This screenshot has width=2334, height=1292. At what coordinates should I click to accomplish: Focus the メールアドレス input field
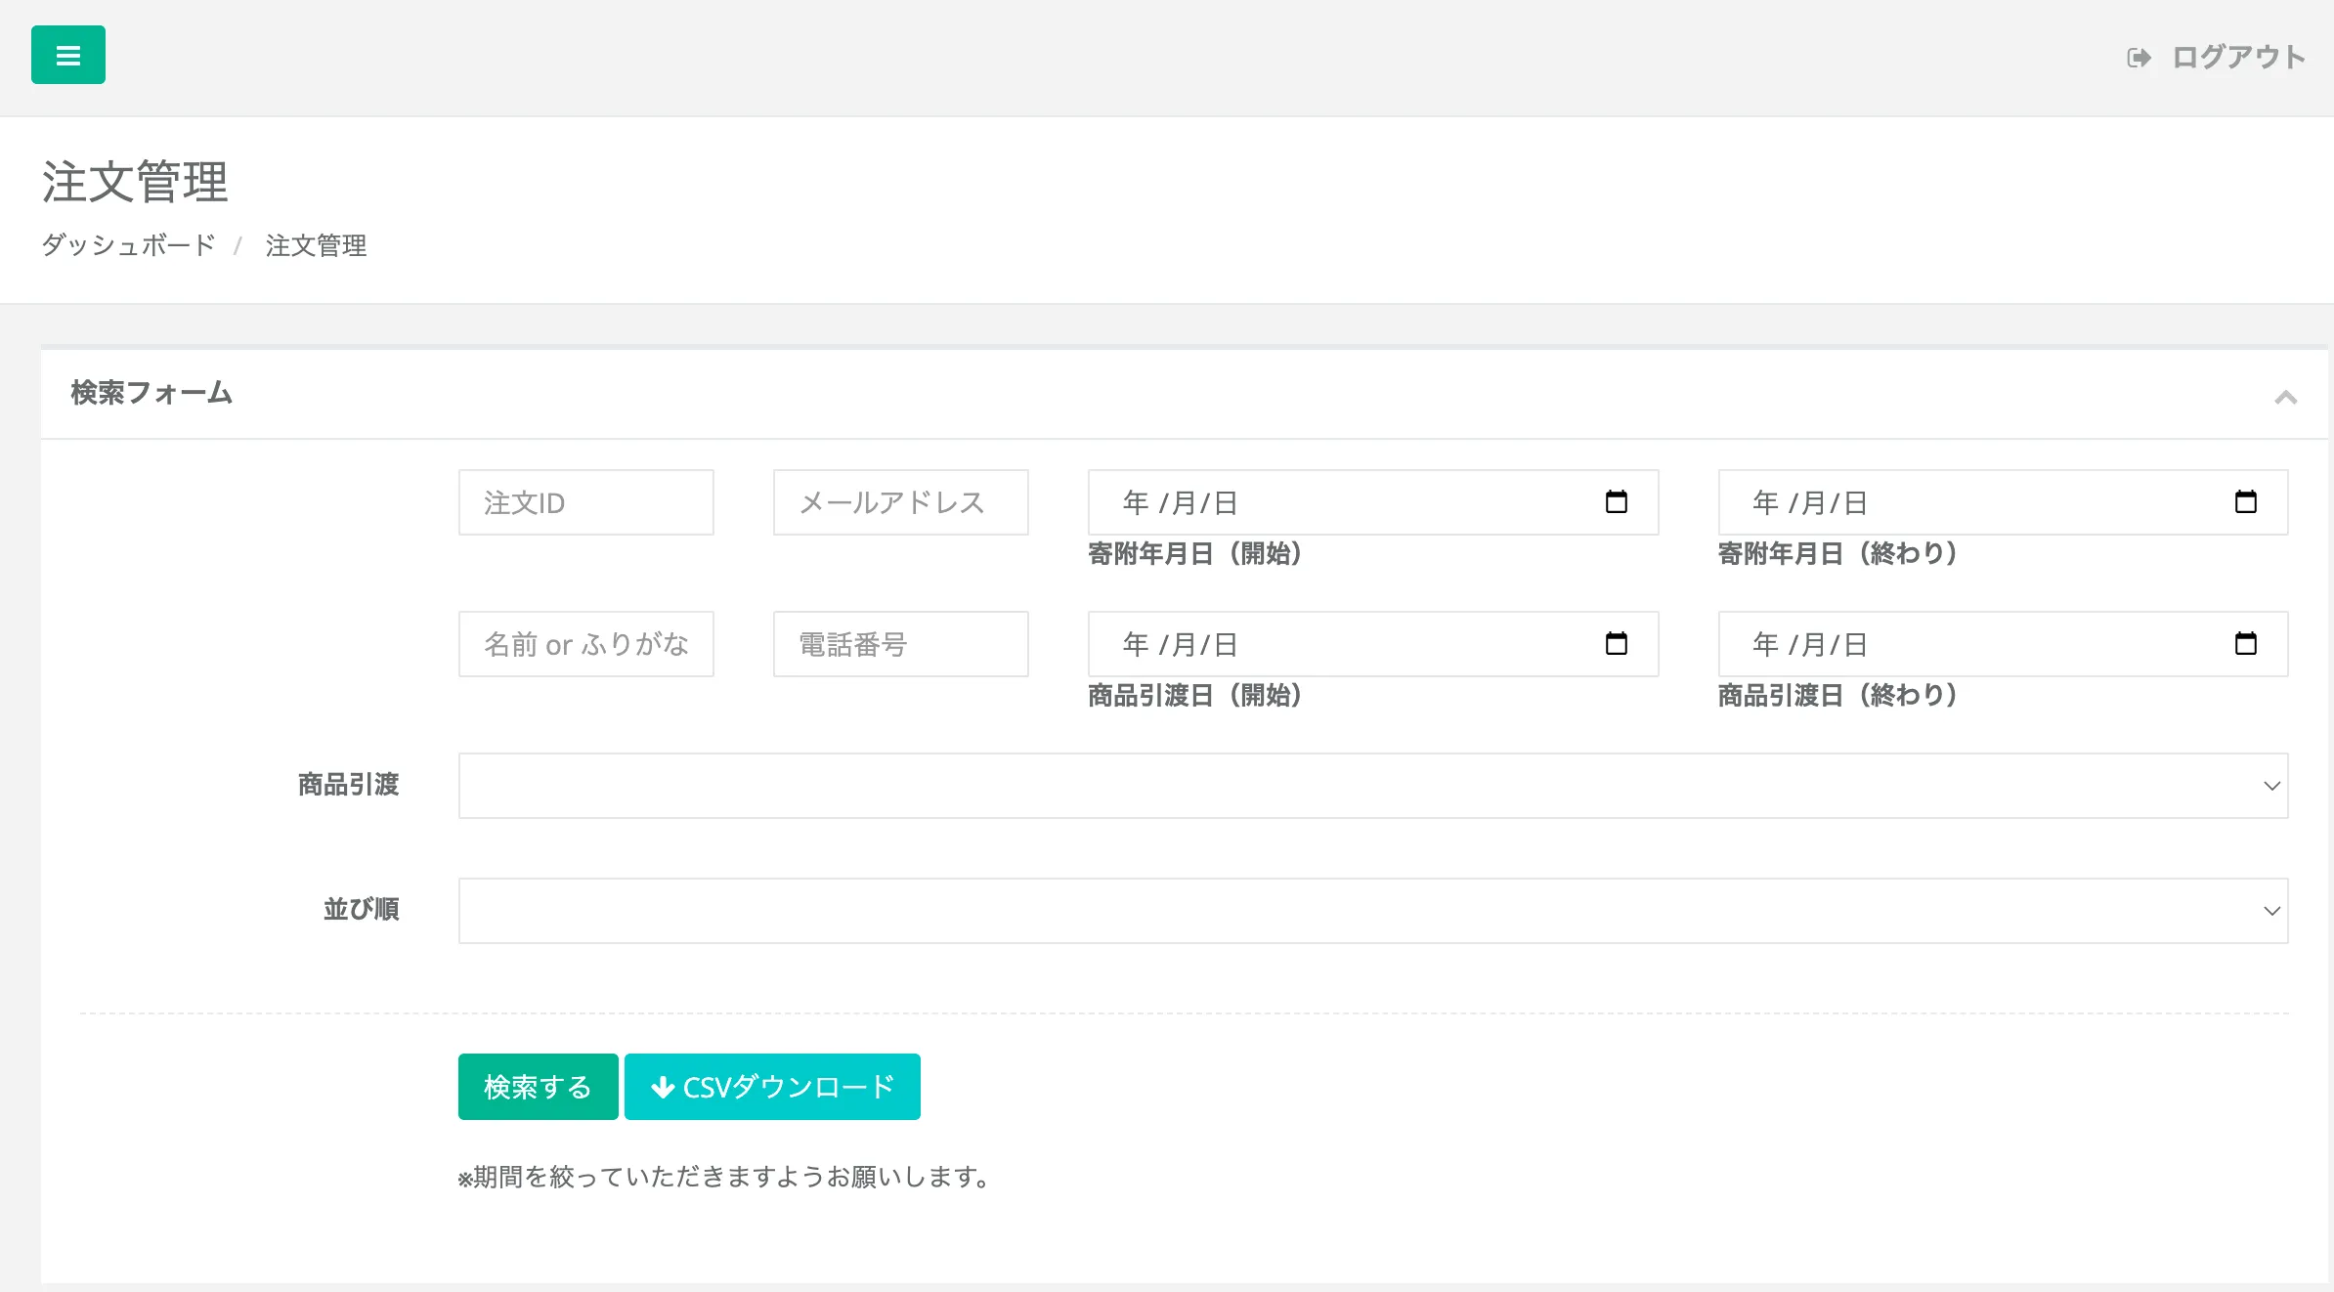(x=900, y=502)
